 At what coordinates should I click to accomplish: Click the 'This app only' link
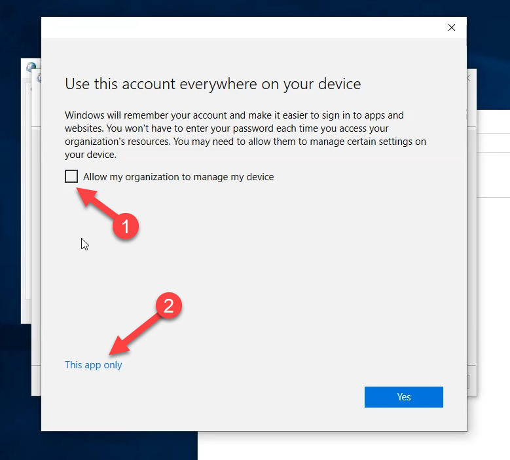(x=93, y=365)
